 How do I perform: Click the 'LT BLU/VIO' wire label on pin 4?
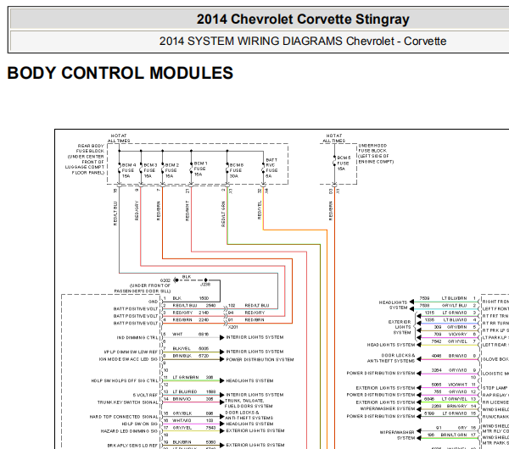point(455,319)
